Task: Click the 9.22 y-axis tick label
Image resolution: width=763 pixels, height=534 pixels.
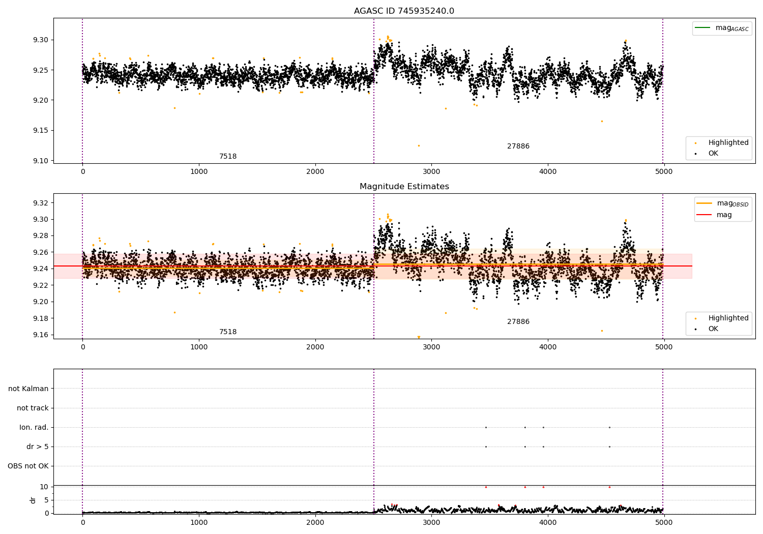Action: [41, 285]
